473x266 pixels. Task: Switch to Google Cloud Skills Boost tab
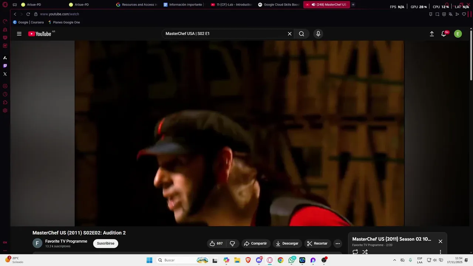278,5
